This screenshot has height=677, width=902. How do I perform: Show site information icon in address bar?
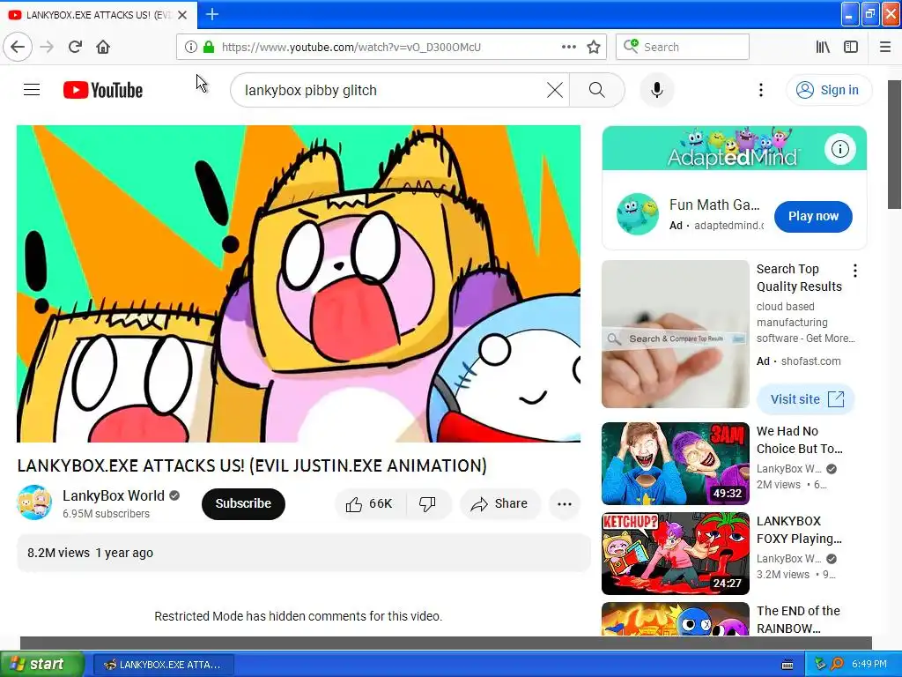coord(190,47)
